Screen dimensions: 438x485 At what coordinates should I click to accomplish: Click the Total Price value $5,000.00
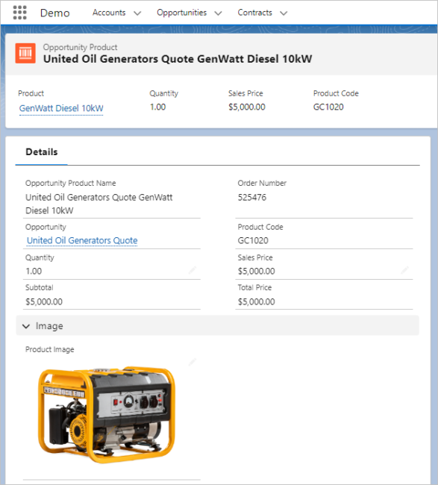click(256, 301)
